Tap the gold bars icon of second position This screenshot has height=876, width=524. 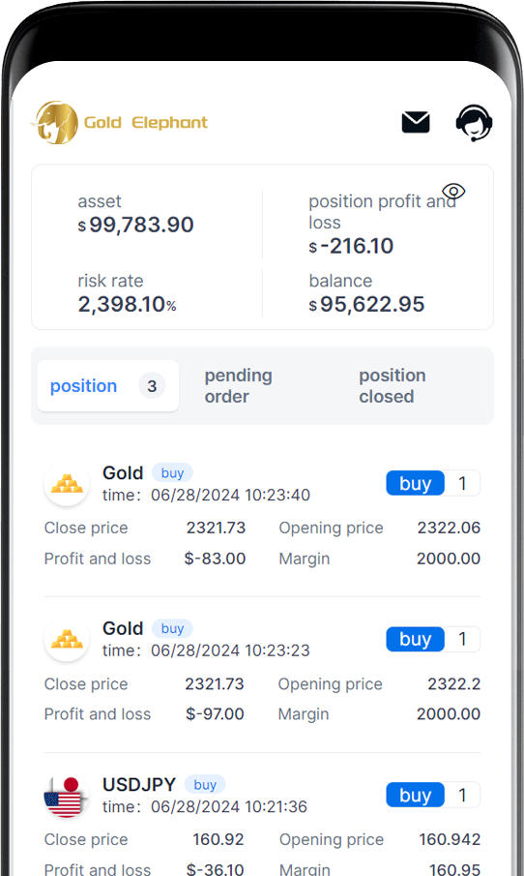coord(67,639)
